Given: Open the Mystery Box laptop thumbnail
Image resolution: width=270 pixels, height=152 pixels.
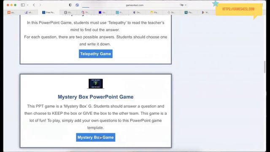Looking at the screenshot, I should click(96, 84).
